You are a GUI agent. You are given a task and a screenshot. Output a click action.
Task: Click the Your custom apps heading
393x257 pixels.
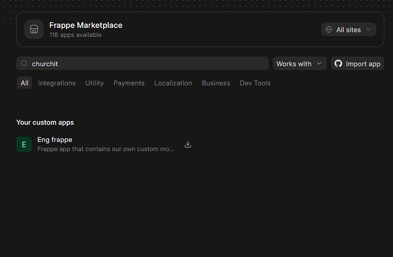[45, 123]
